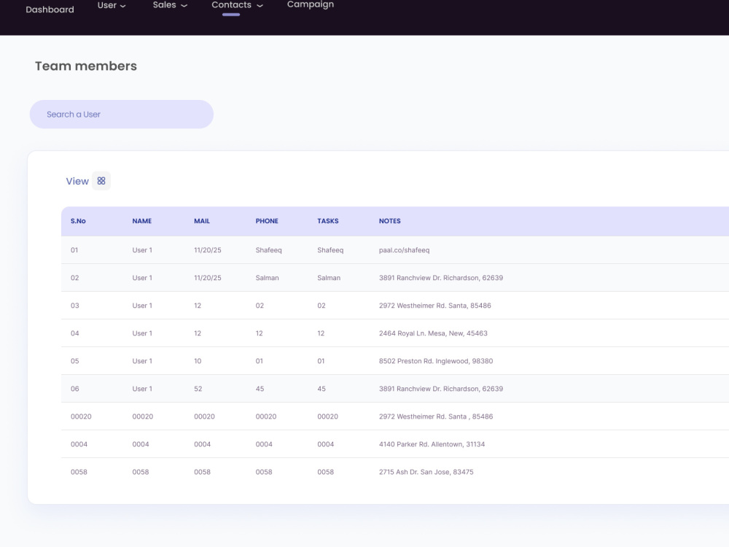Select row number 05 cell
Screen dimensions: 729x547
[x=75, y=361]
